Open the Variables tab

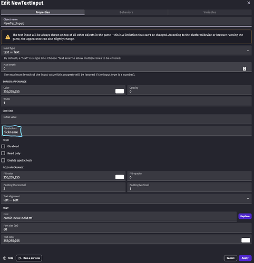click(210, 12)
